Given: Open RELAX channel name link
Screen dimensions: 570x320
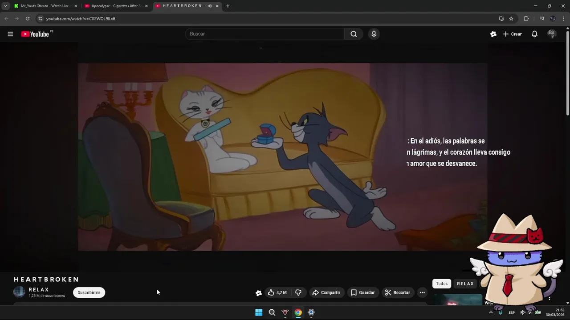Looking at the screenshot, I should (39, 289).
